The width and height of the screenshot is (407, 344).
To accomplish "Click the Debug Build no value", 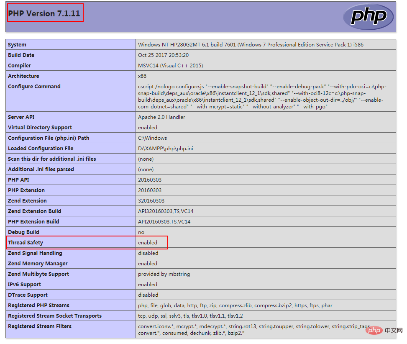I will (141, 232).
